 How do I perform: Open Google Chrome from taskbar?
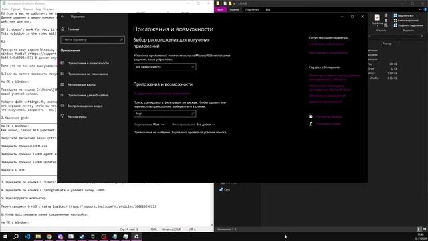tap(49, 236)
